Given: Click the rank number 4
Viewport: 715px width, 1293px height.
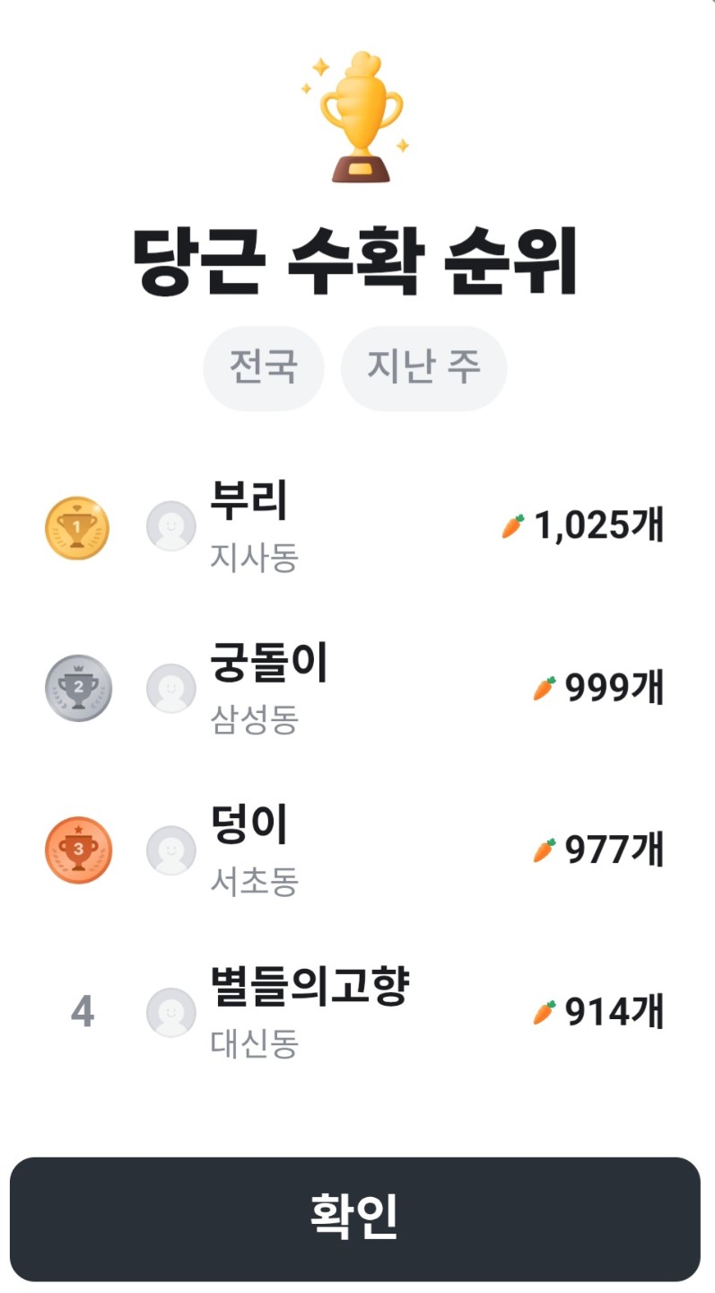Looking at the screenshot, I should [82, 1013].
